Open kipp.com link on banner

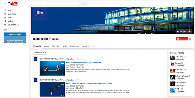(x=181, y=31)
